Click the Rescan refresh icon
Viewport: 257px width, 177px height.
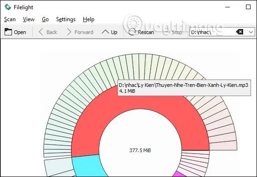(132, 32)
